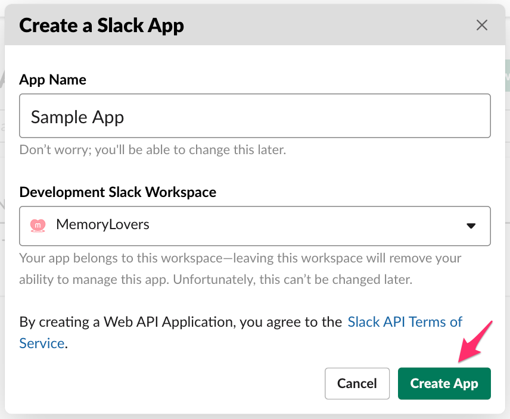
Task: Open the Development Slack Workspace dropdown
Action: point(254,226)
